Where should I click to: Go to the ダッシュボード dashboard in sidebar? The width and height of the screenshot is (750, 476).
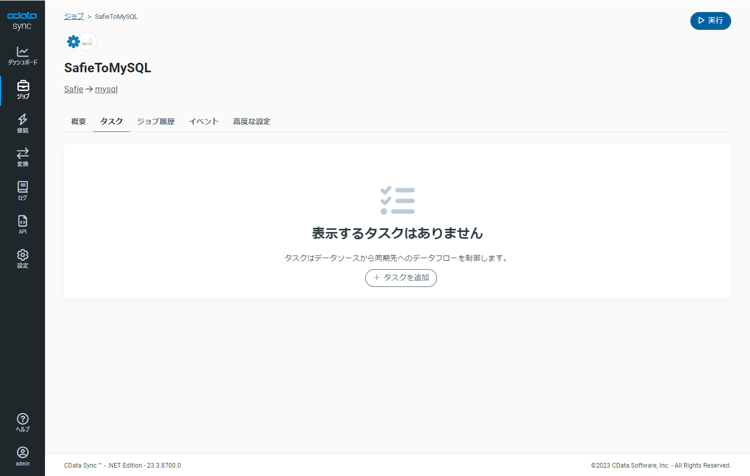23,56
